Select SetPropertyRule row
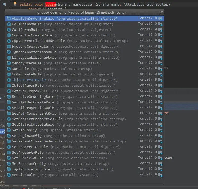 tap(84, 152)
